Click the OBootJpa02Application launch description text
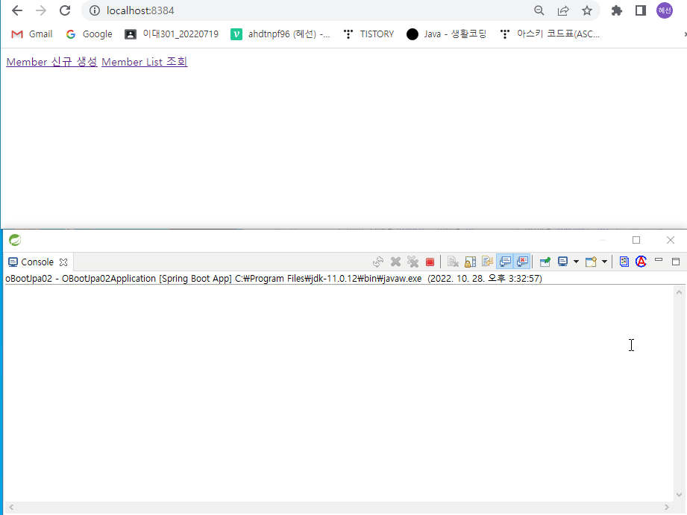 pyautogui.click(x=274, y=279)
